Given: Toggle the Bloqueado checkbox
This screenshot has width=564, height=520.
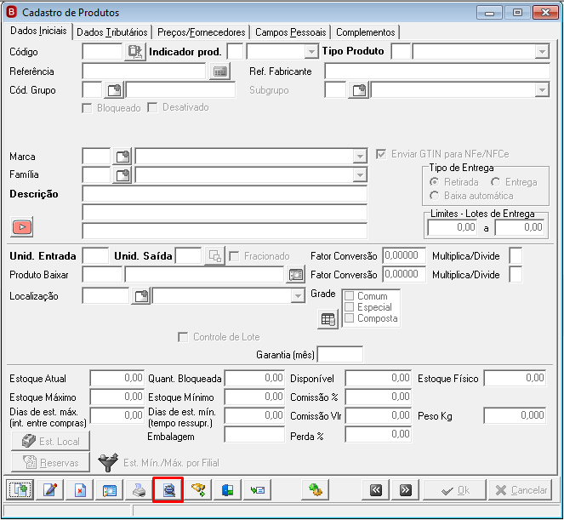Looking at the screenshot, I should point(87,108).
